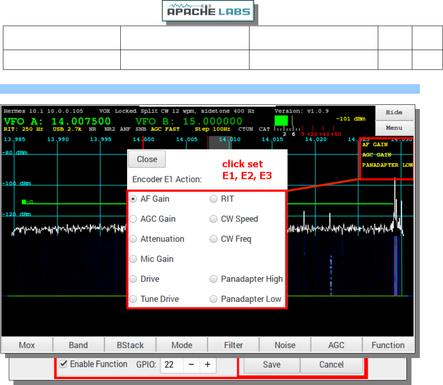Click the AGC FAST indicator
Screen dimensions: 443x385
pyautogui.click(x=165, y=129)
